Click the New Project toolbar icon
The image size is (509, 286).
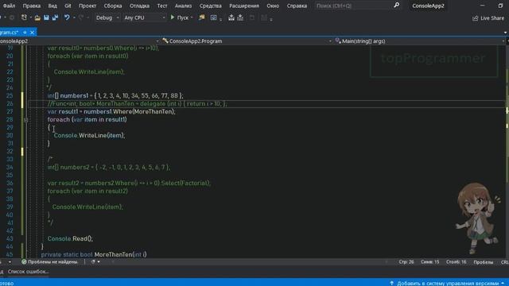24,17
